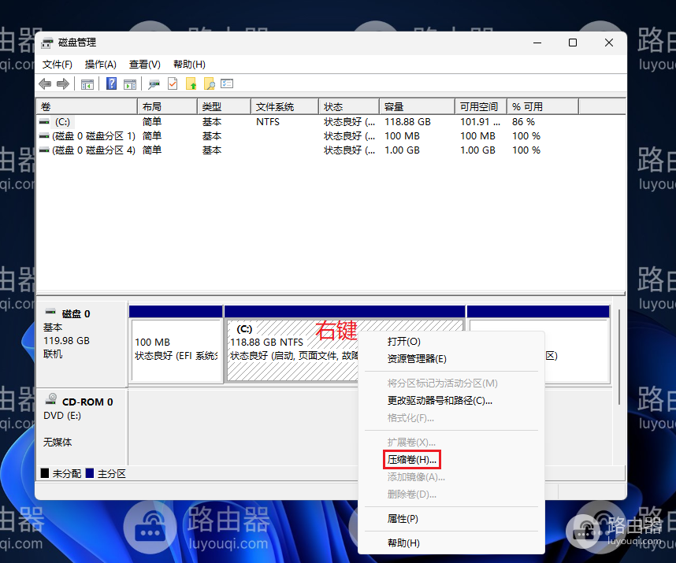Viewport: 676px width, 563px height.
Task: Sort by the 卷 column header
Action: (x=87, y=107)
